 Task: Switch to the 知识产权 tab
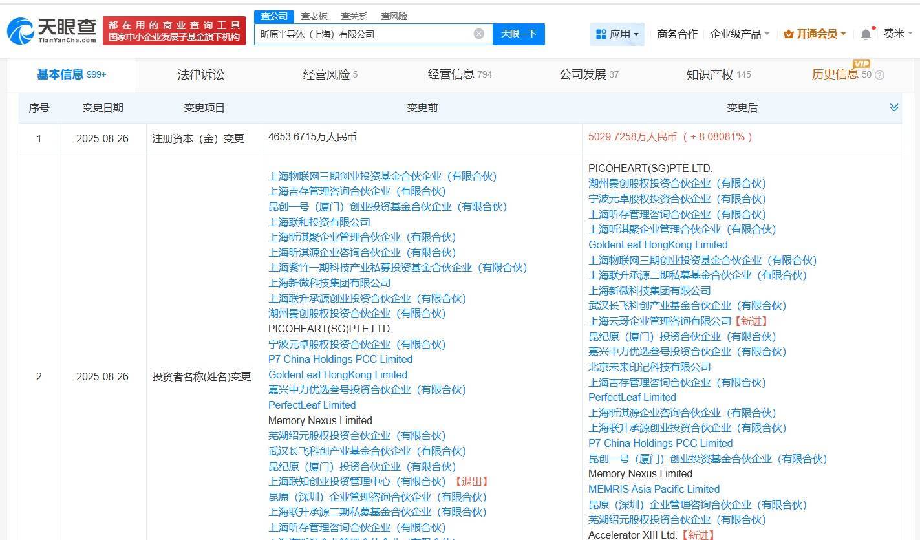point(718,74)
